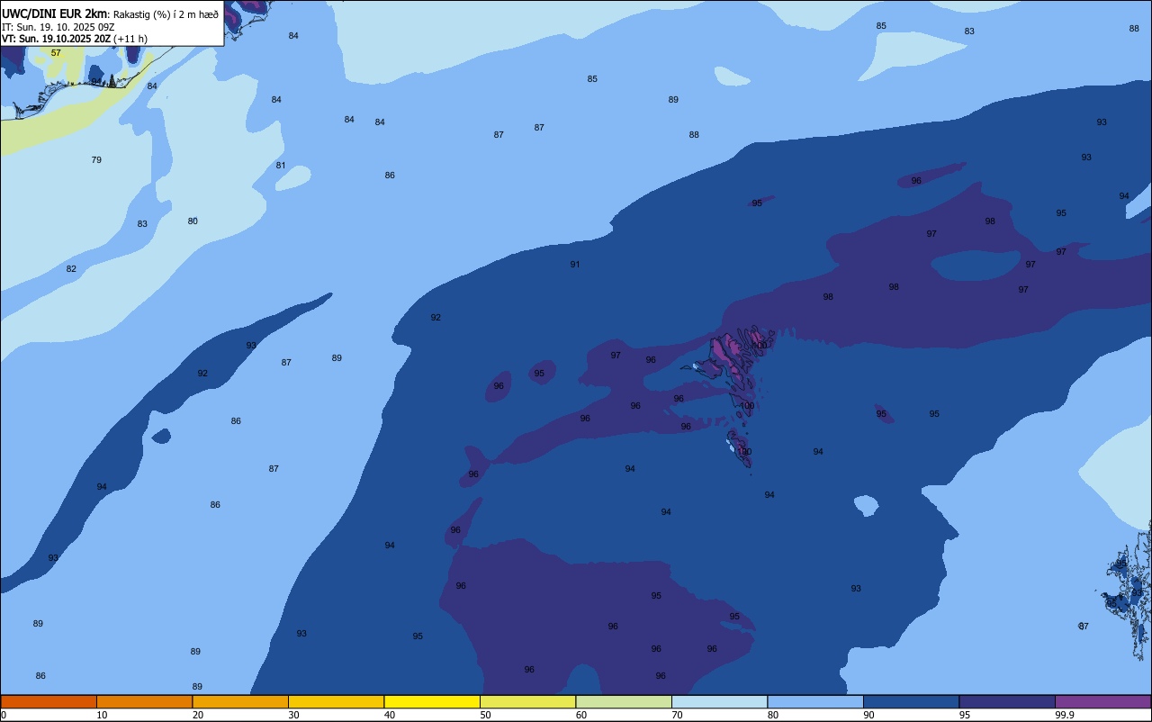Select the purple above-99.9 legend segment
The width and height of the screenshot is (1152, 722).
[x=1102, y=701]
